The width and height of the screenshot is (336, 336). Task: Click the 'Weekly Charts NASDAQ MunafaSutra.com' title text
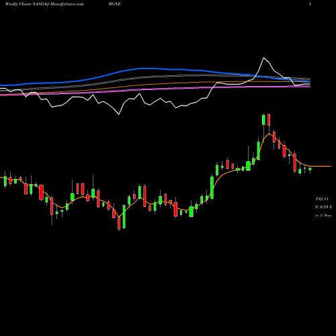(44, 4)
